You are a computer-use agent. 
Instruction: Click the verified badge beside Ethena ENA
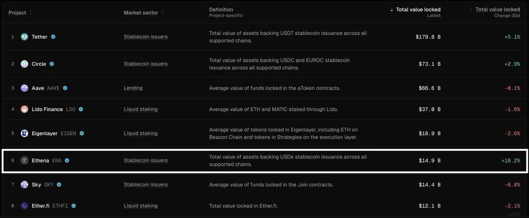[67, 161]
